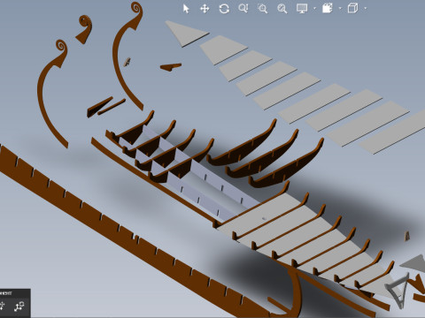Expand the scene options dropdown arrow

click(340, 9)
